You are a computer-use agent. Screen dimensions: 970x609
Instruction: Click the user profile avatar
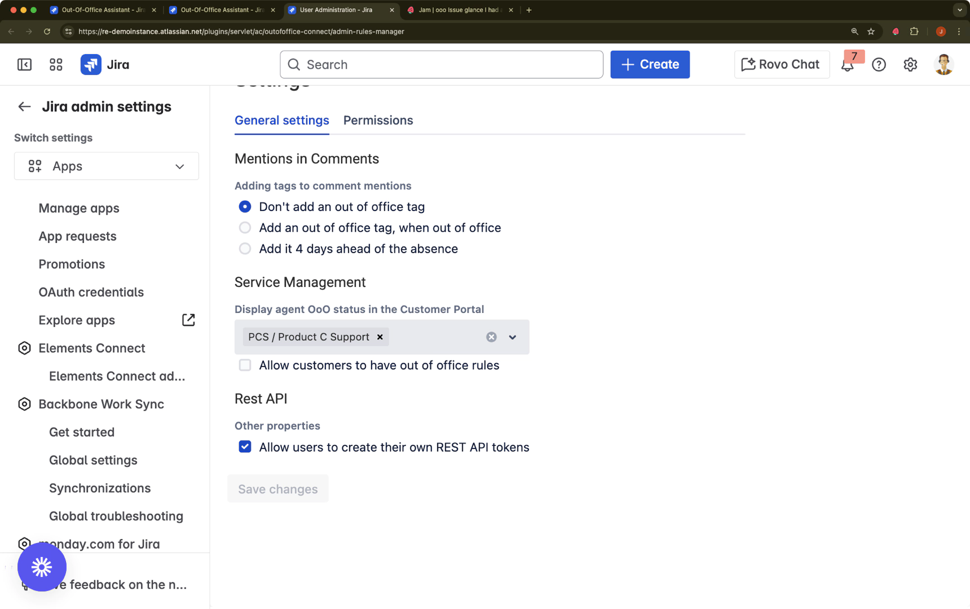tap(943, 65)
